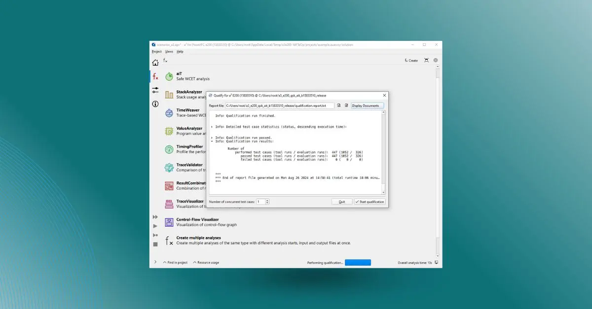Expand the Find in project panel
592x309 pixels.
[175, 263]
